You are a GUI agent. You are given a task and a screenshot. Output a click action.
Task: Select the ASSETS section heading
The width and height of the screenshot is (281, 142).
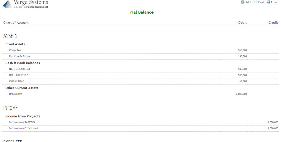(x=10, y=36)
